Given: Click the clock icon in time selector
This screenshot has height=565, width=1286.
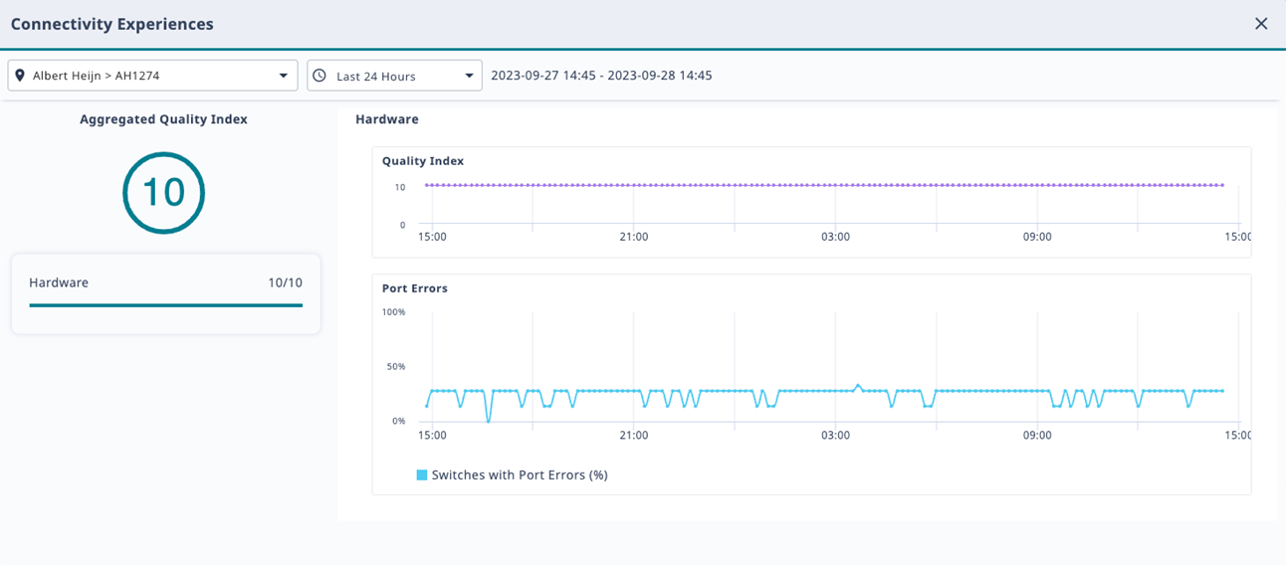Looking at the screenshot, I should (x=320, y=76).
